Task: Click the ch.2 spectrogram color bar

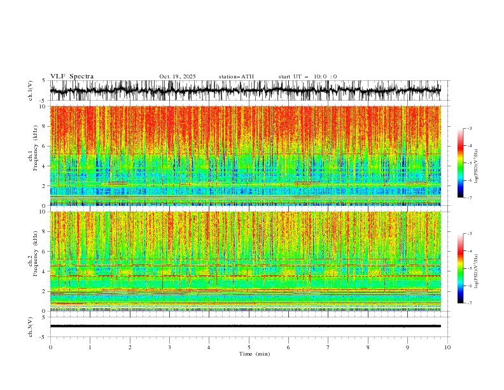Action: pos(461,268)
